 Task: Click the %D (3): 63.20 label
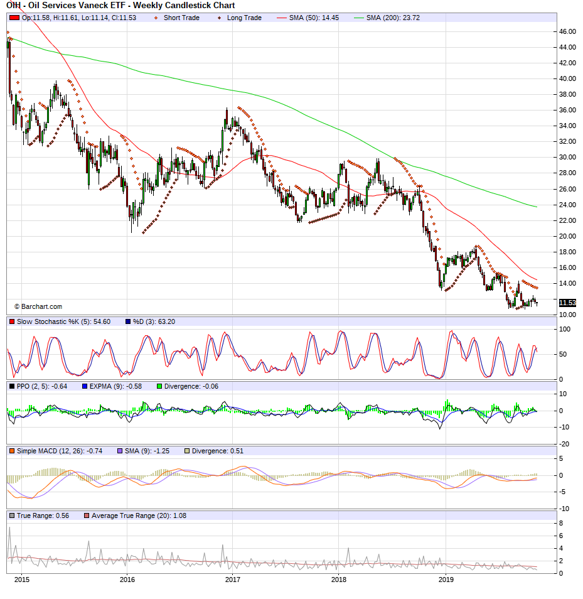154,321
